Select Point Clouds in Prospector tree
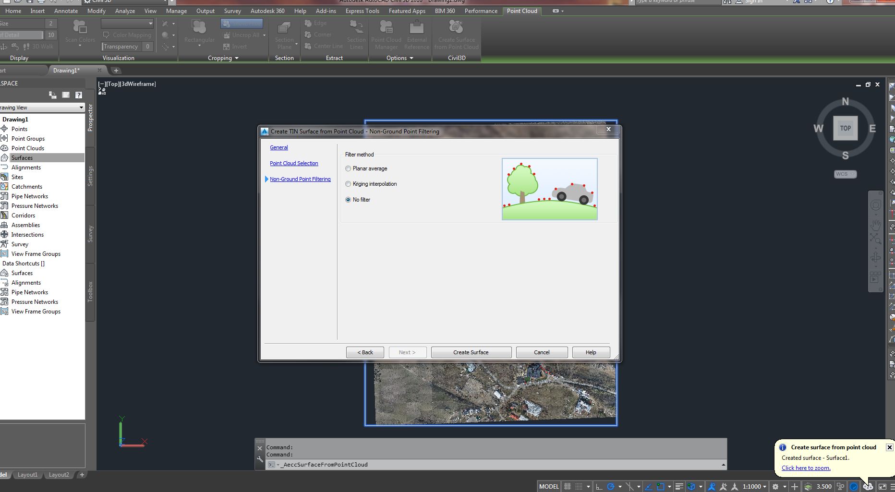The image size is (895, 492). click(28, 148)
